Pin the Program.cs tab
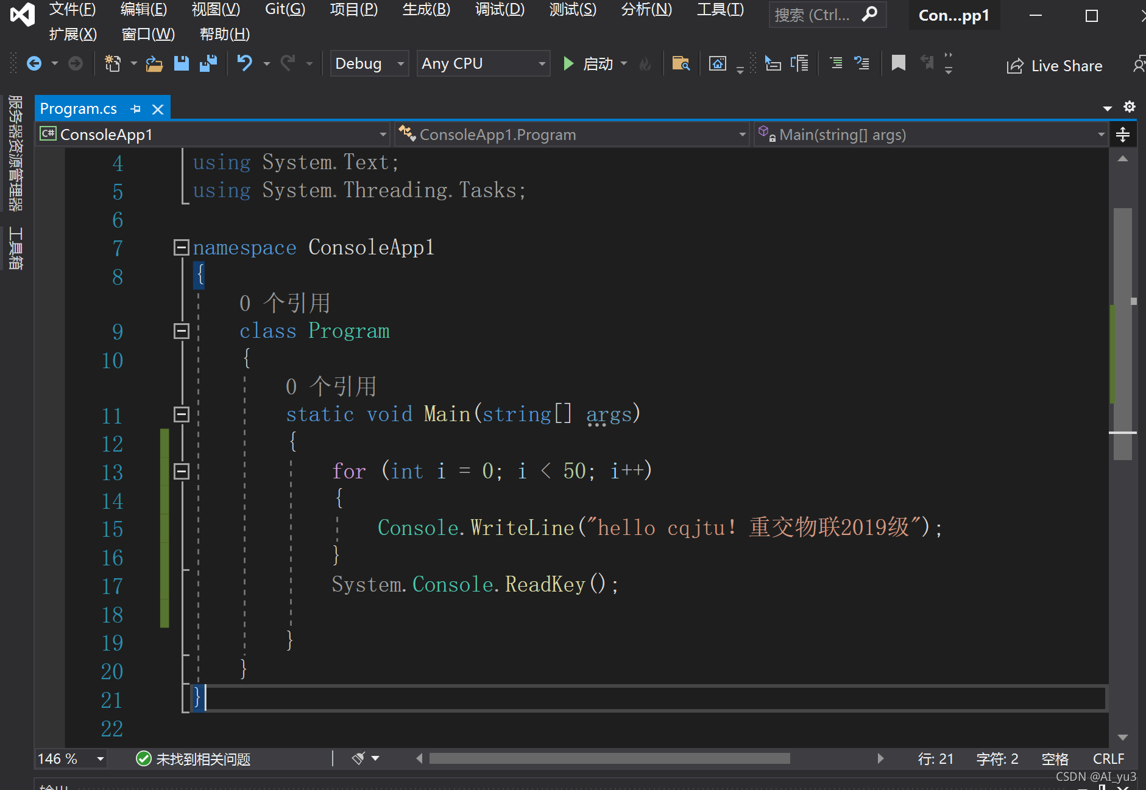The width and height of the screenshot is (1146, 790). (x=136, y=109)
